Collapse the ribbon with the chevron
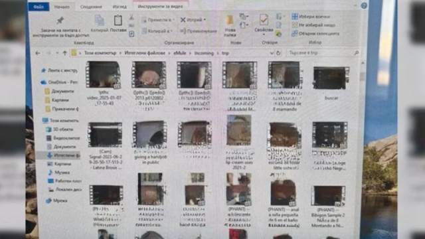This screenshot has height=239, width=425. pos(355,6)
